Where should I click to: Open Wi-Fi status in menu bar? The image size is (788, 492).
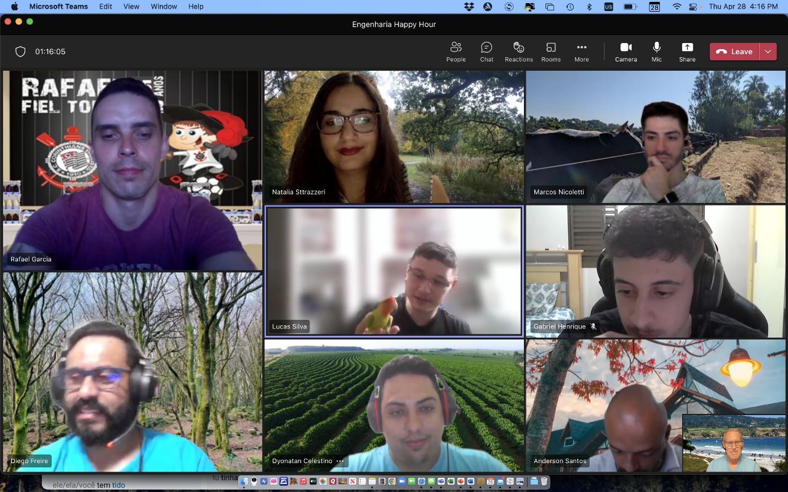click(677, 7)
